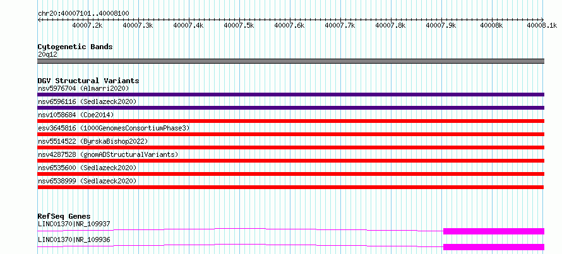Open variant label esv3645816 (1000GenomesConsortiumPhase3)
Image resolution: width=562 pixels, height=254 pixels.
(x=114, y=128)
